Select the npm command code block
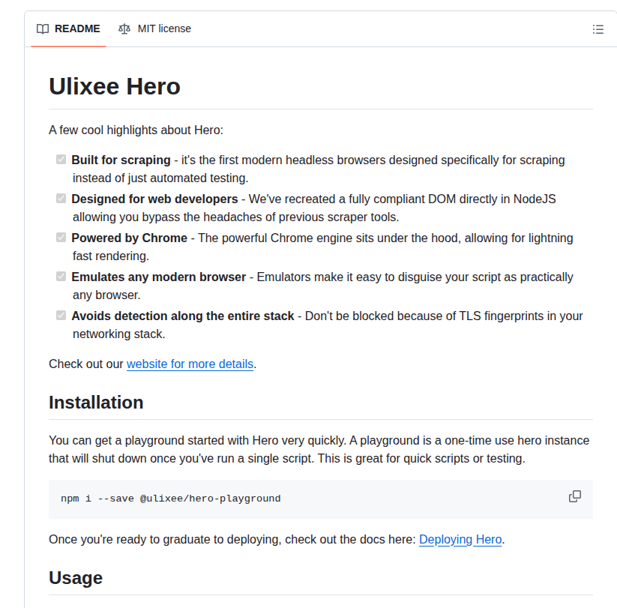 point(170,498)
